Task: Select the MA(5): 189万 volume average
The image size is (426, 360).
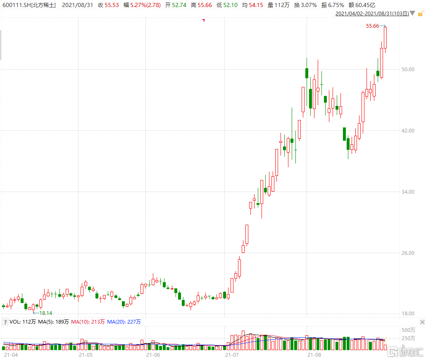Action: click(53, 322)
